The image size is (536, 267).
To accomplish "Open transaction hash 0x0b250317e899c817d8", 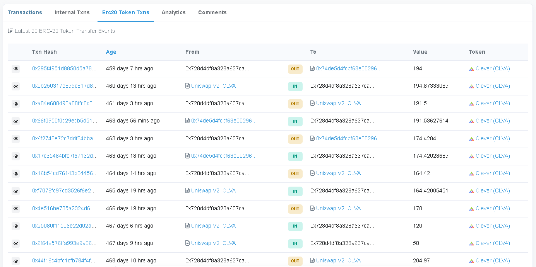I will point(65,86).
